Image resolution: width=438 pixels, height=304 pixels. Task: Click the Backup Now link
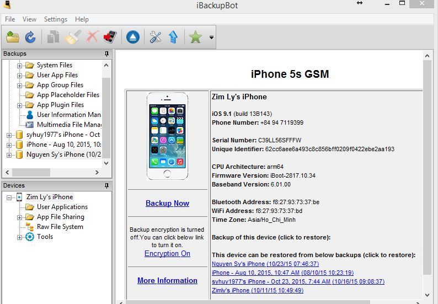click(167, 203)
